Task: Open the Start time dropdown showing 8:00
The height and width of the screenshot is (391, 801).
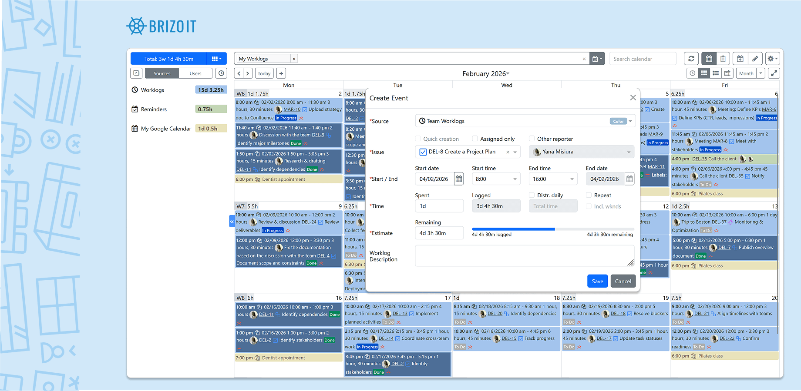Action: [x=496, y=179]
